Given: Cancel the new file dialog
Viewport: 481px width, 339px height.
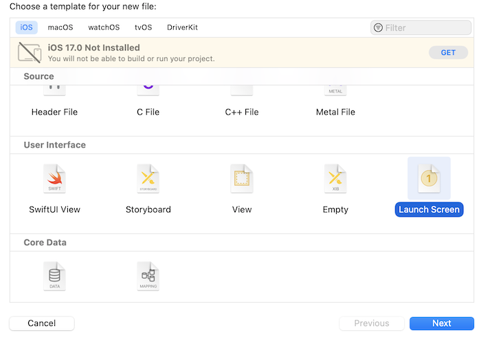Looking at the screenshot, I should tap(42, 323).
